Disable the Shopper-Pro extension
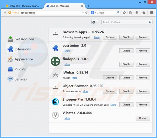157x138 pixels. pyautogui.click(x=126, y=105)
